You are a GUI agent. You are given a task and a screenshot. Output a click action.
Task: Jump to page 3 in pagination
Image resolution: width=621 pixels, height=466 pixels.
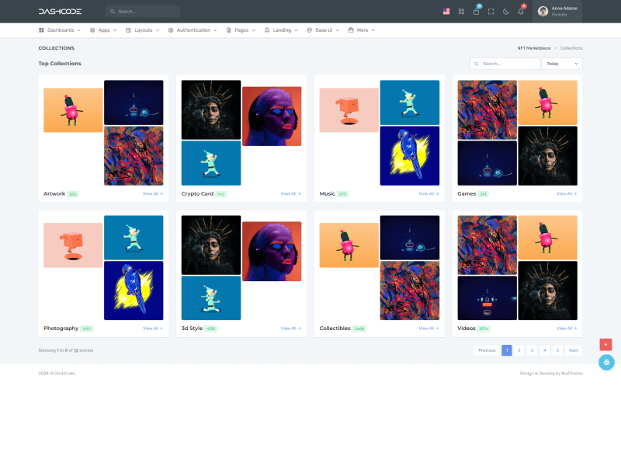click(532, 350)
